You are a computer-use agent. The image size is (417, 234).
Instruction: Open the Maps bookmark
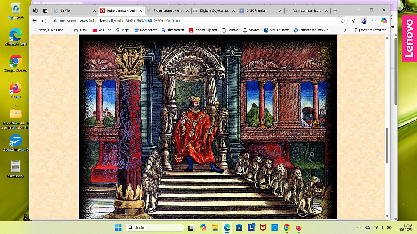coord(122,30)
